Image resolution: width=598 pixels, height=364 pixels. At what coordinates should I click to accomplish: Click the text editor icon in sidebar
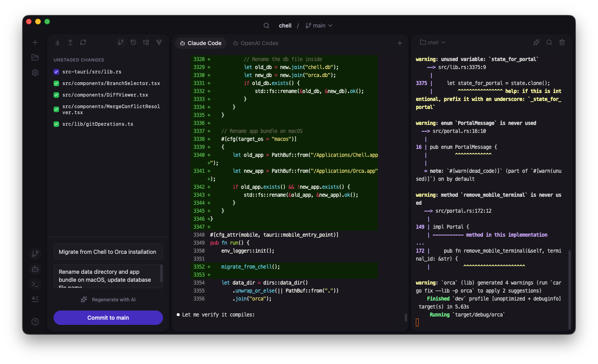point(35,299)
